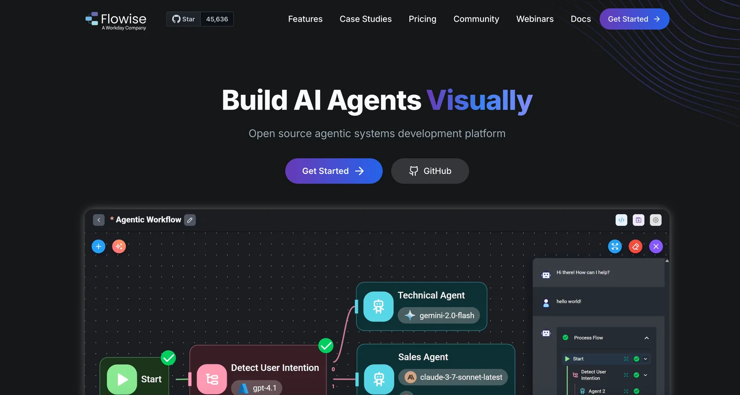Edit the Agentic Workflow name via pencil icon
The image size is (740, 395).
click(190, 220)
